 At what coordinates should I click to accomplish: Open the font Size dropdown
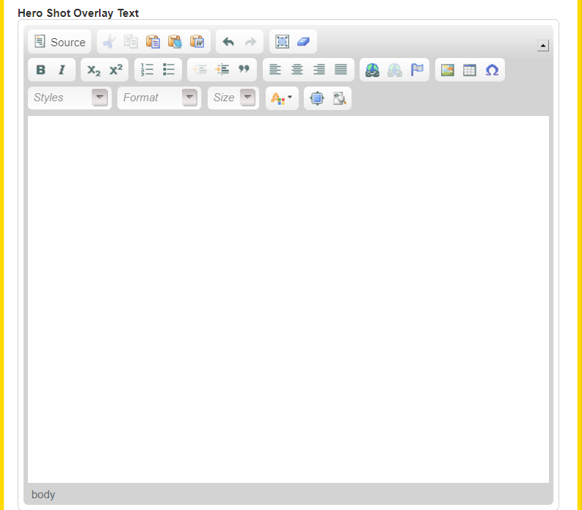[233, 98]
